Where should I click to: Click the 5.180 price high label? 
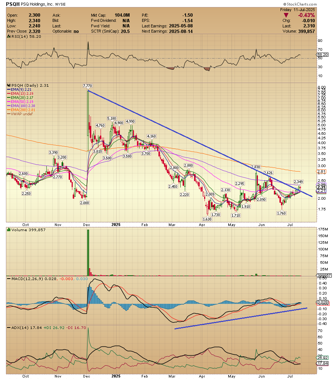tap(112, 119)
